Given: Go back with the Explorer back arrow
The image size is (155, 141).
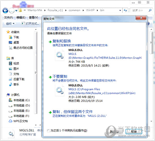Looking at the screenshot, I should click(5, 10).
